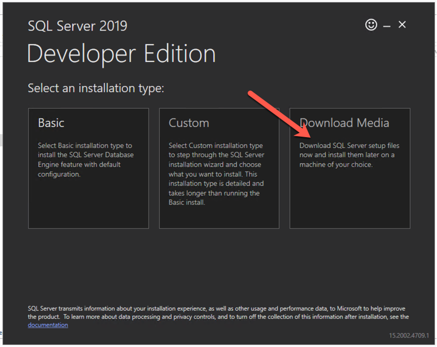Click the Basic tile heading

tap(51, 123)
